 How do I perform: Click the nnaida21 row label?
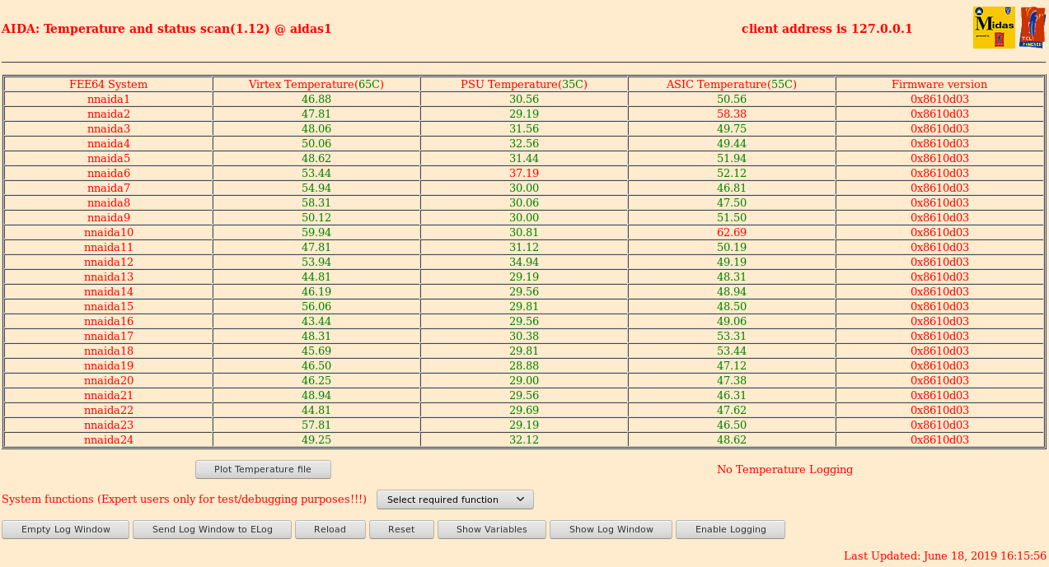point(109,395)
